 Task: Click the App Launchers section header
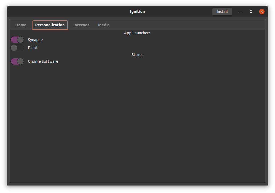tap(137, 33)
